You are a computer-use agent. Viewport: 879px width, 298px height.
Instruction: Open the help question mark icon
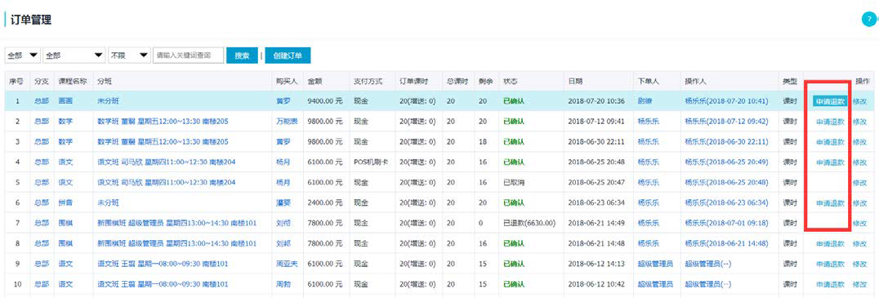click(869, 20)
